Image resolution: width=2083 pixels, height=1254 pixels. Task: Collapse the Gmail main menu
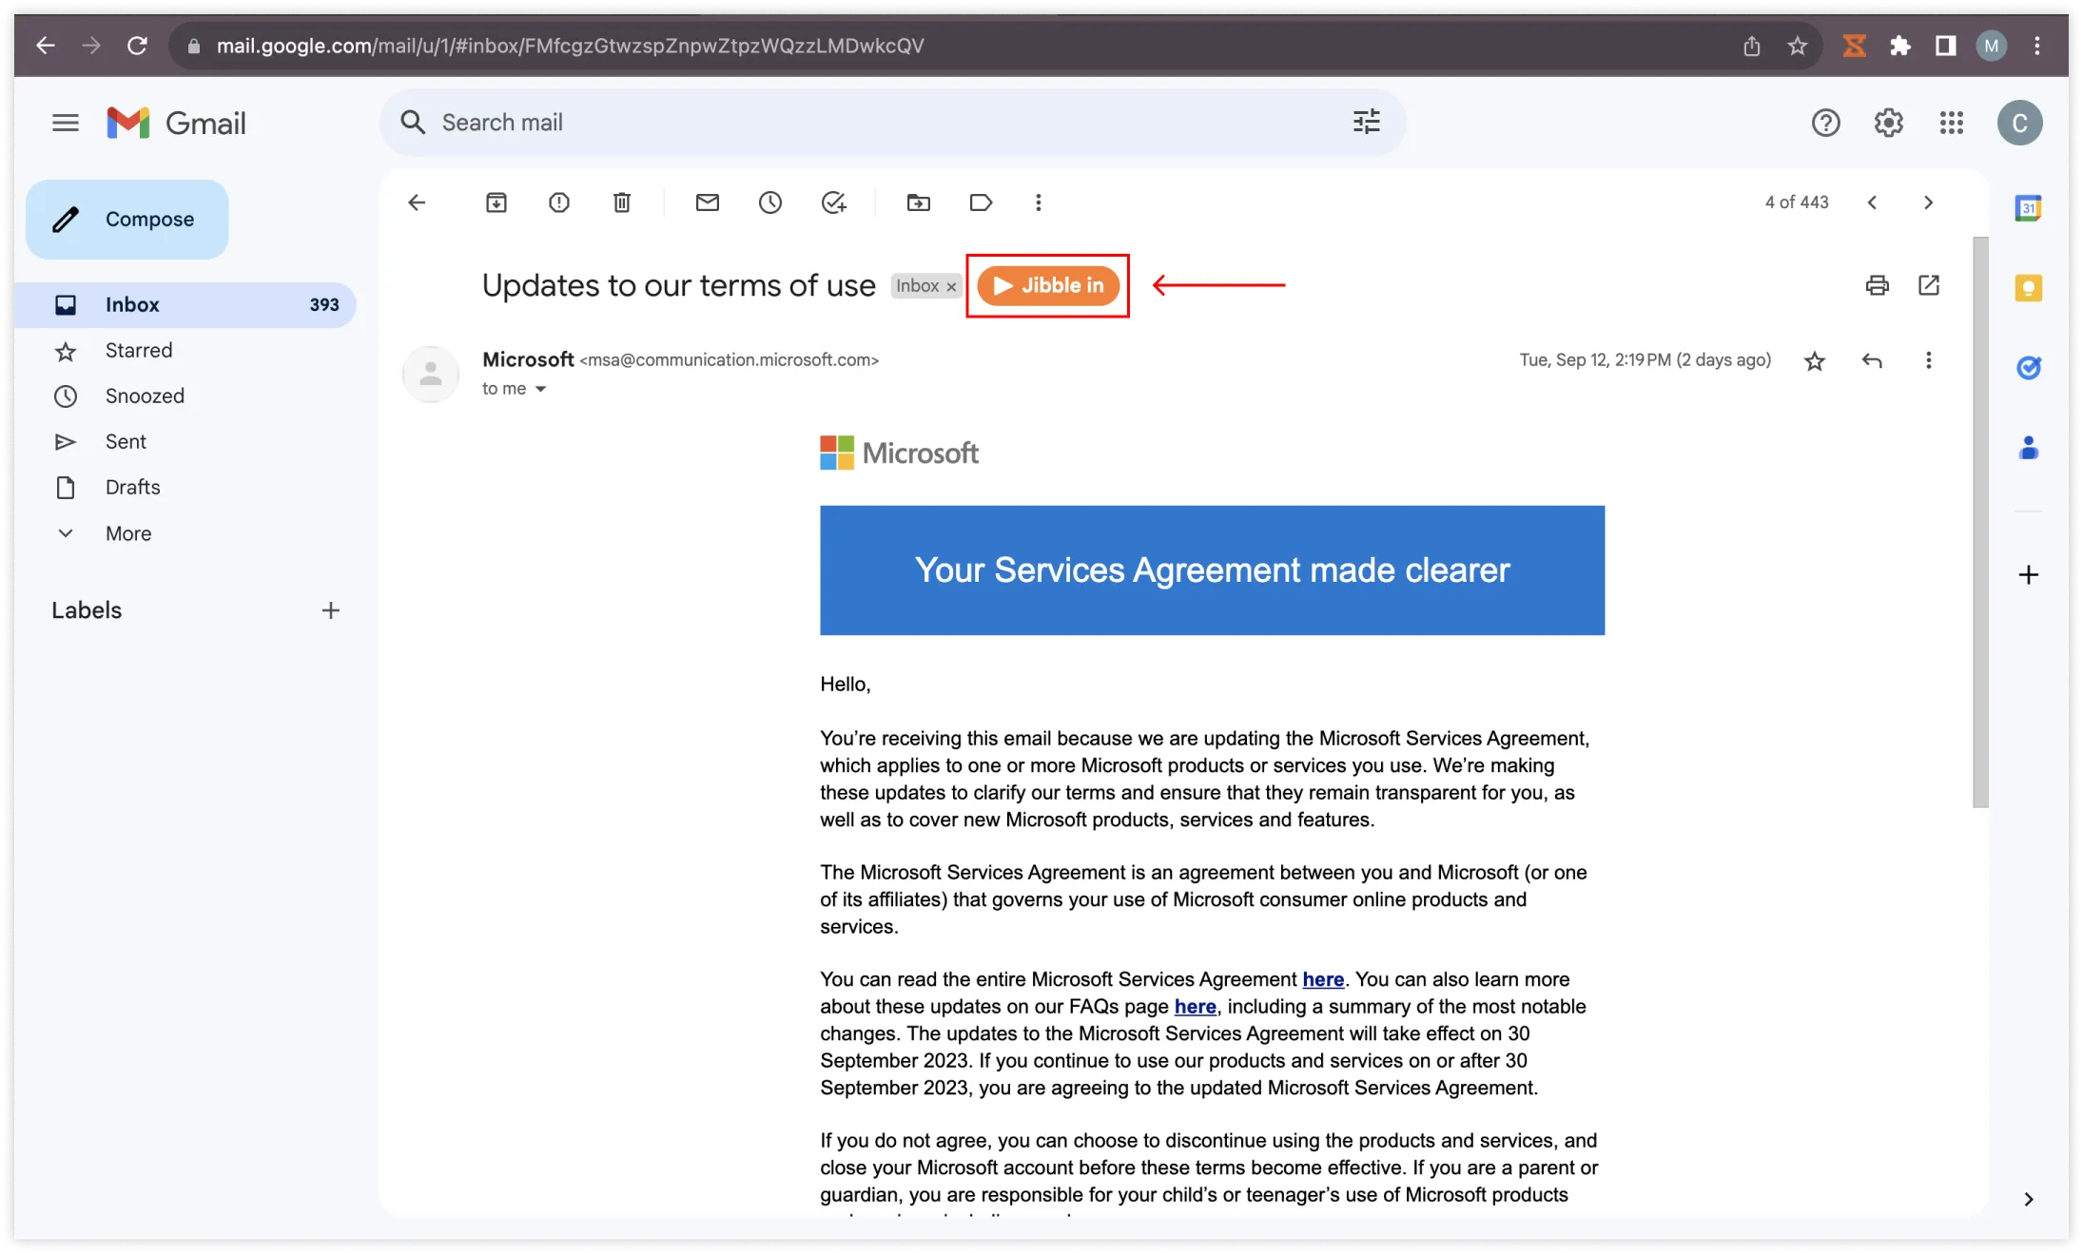tap(66, 122)
